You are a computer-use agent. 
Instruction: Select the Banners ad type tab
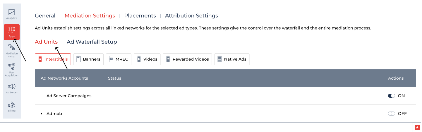(x=88, y=59)
